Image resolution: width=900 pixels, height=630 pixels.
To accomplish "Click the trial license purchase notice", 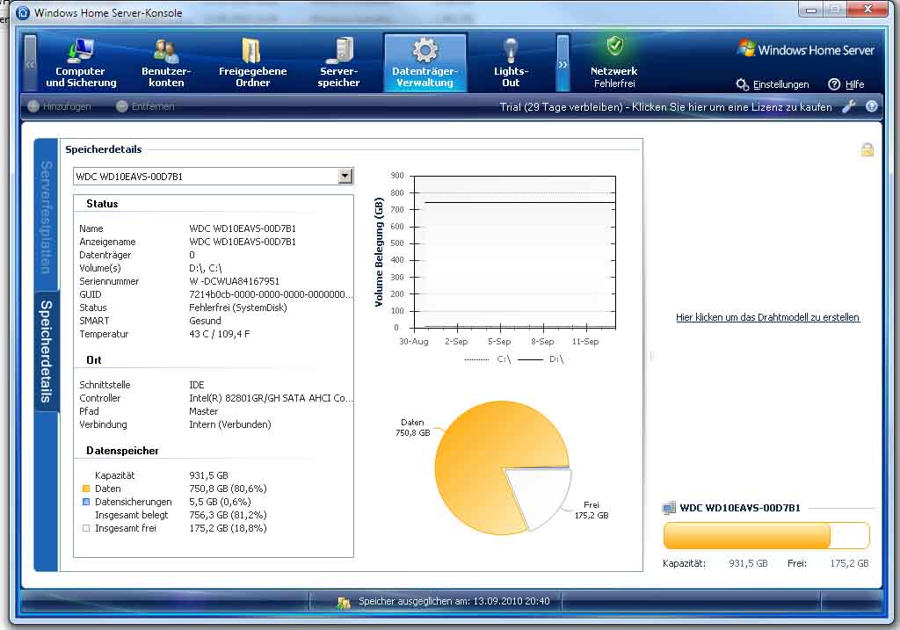I will (666, 106).
